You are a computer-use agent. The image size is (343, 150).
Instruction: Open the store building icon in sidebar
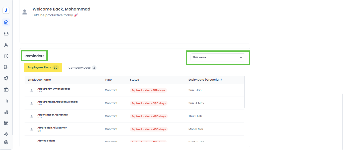point(6,123)
